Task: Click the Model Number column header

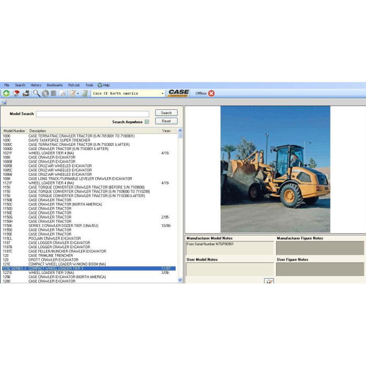Action: click(x=14, y=131)
